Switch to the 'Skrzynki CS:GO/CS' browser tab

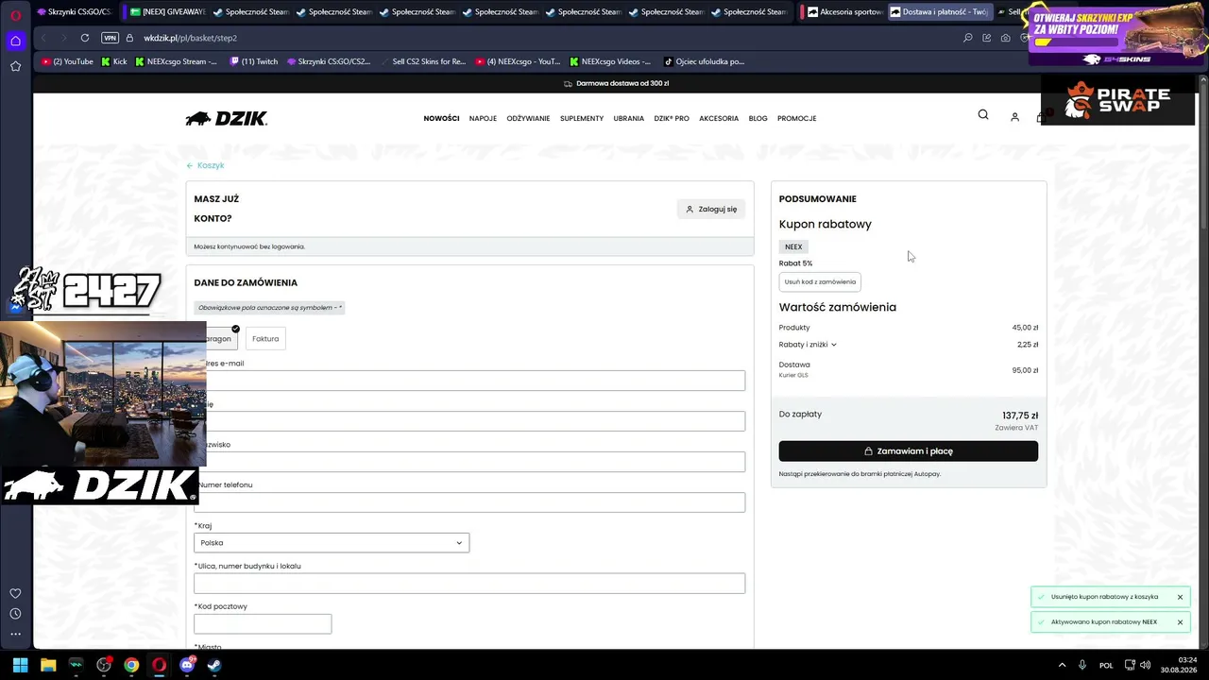(x=75, y=12)
